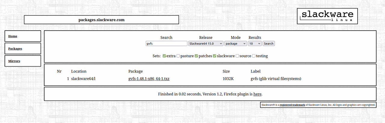Open the gvfs-1.48.1-x86_64-1.txz package link
The height and width of the screenshot is (123, 385).
pos(149,79)
